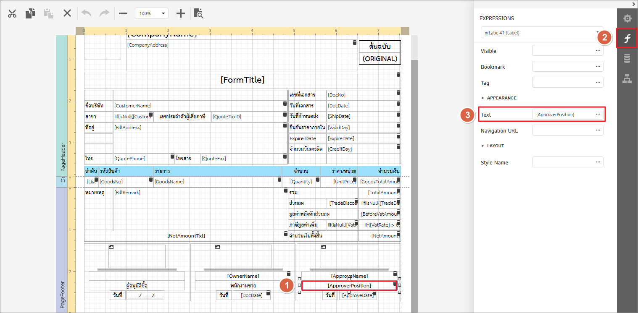The height and width of the screenshot is (313, 638).
Task: Open expression editor for Text property
Action: [x=598, y=115]
